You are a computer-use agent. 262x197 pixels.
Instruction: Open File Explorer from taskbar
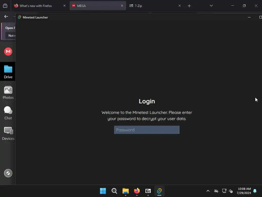[x=125, y=191]
